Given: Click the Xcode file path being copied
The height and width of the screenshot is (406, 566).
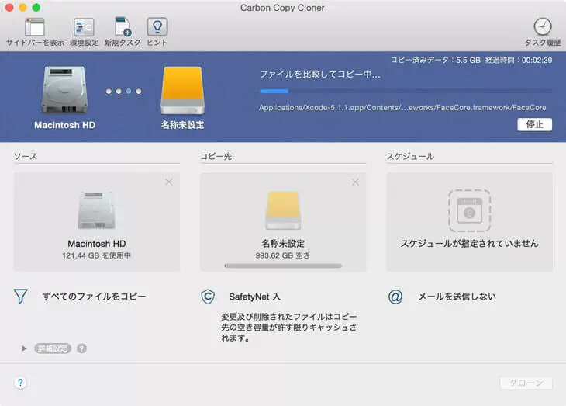Looking at the screenshot, I should (x=402, y=107).
